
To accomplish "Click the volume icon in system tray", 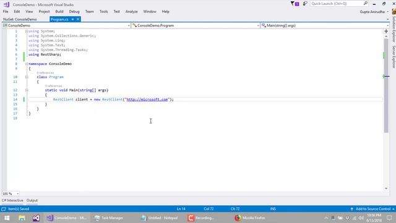I will (x=361, y=218).
